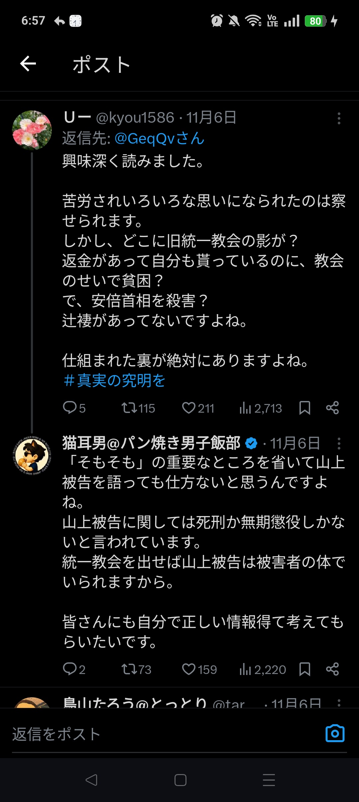
Task: Open reply icon on Uー's post
Action: click(70, 408)
